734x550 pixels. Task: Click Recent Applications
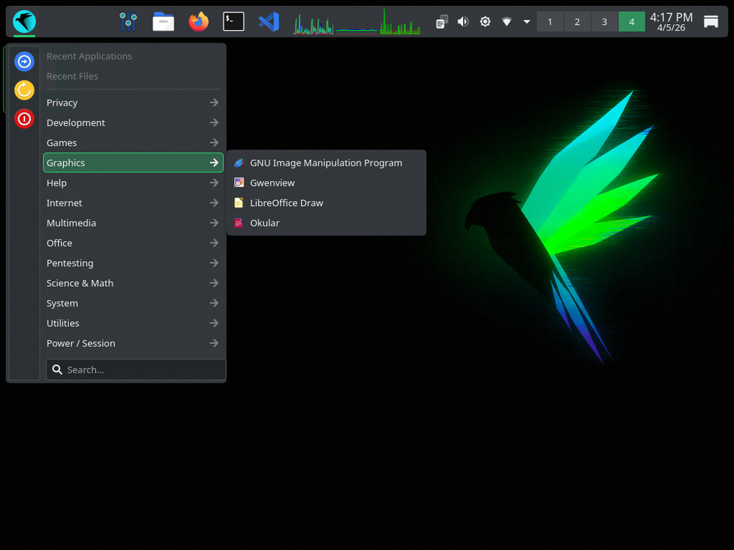tap(89, 56)
